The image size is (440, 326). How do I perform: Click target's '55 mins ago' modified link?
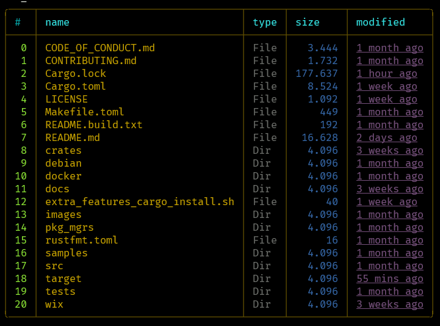click(x=390, y=278)
